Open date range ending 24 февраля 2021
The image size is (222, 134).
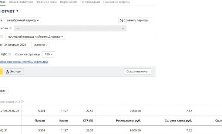pyautogui.click(x=14, y=45)
